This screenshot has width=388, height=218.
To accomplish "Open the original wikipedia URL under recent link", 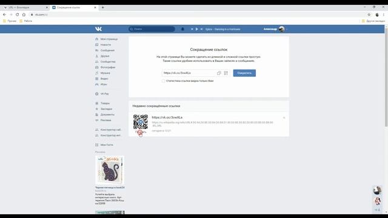I will [x=212, y=124].
